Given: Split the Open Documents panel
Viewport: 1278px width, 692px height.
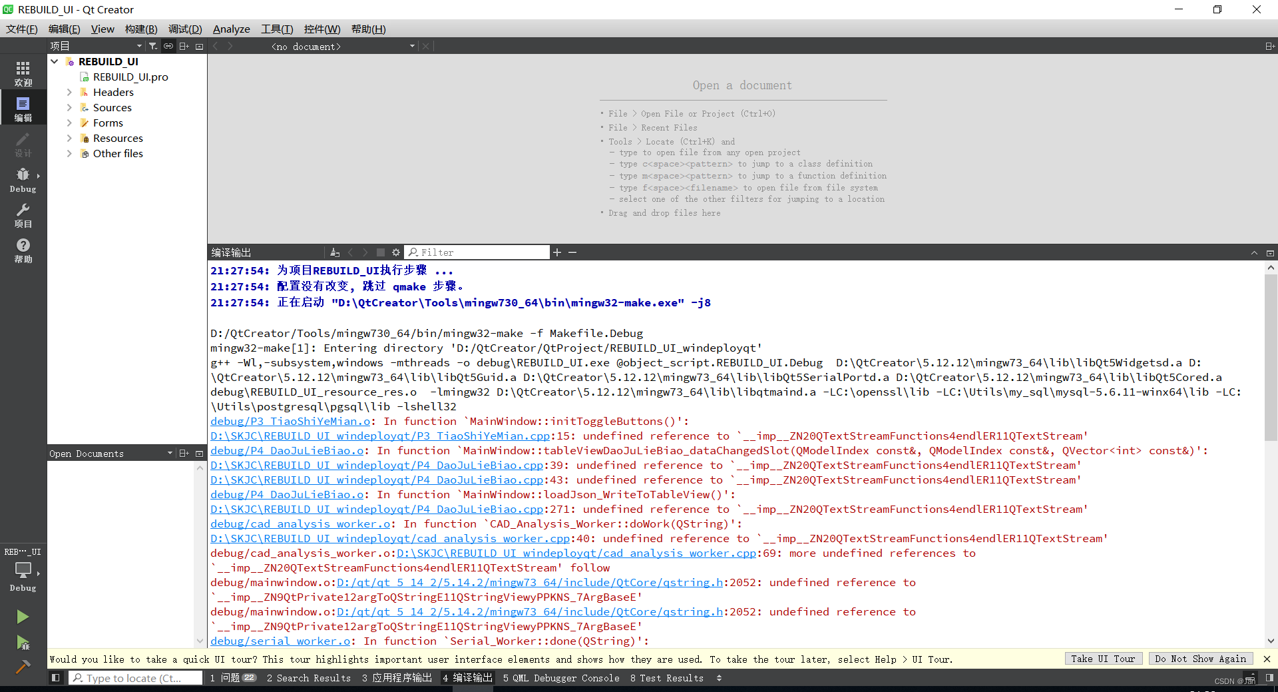Looking at the screenshot, I should 184,454.
